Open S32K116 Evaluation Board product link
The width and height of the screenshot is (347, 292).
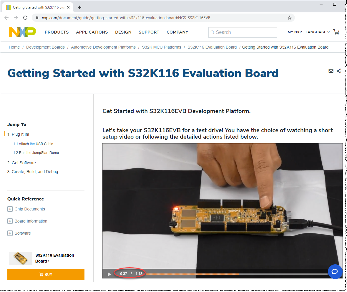[x=55, y=258]
